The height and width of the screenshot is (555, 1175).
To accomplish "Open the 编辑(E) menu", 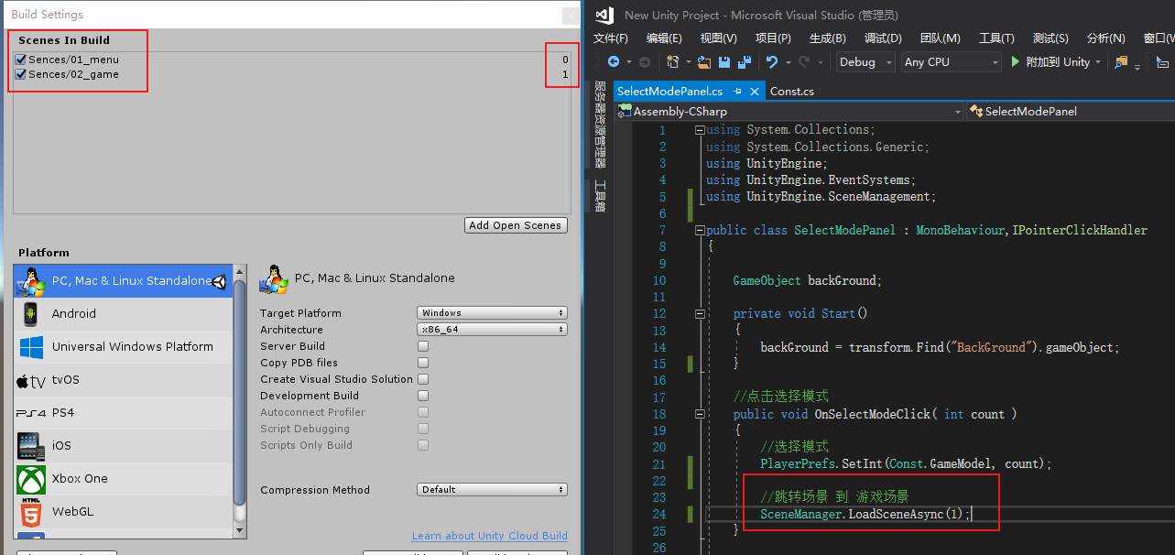I will point(664,38).
